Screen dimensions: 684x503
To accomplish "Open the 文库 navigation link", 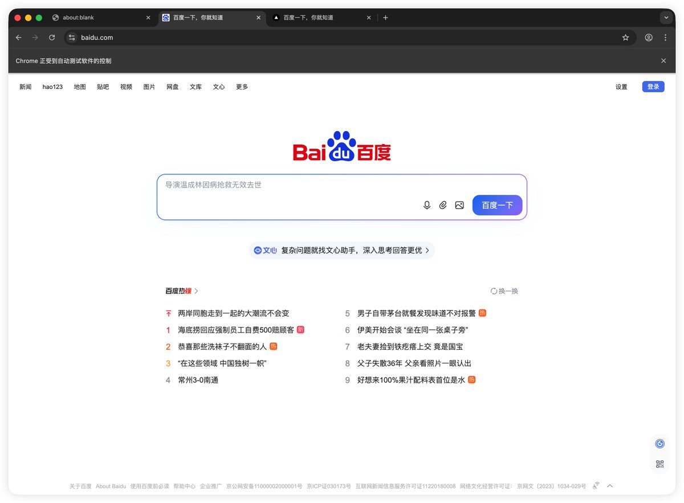I will coord(196,87).
